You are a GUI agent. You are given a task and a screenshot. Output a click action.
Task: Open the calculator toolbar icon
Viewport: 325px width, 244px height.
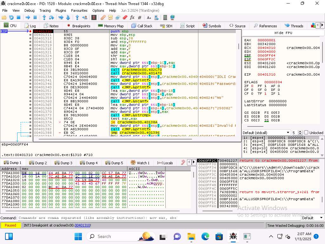165,17
